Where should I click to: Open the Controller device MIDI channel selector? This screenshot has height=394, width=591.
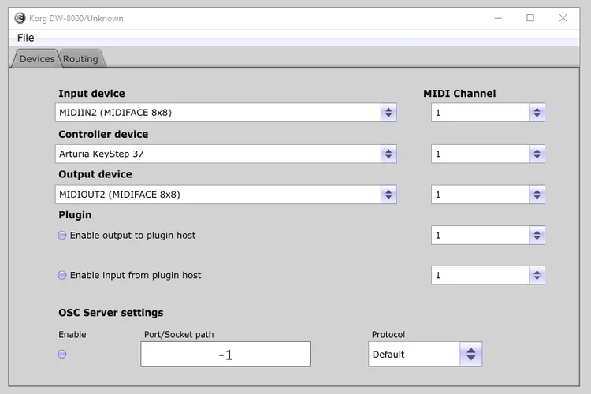click(x=488, y=154)
